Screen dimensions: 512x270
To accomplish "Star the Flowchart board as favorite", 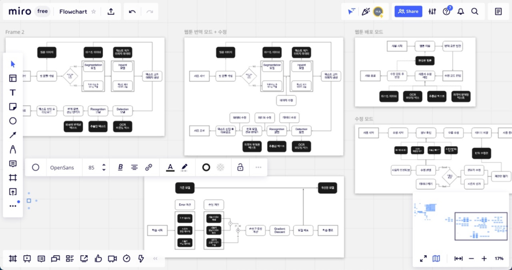I will 94,12.
